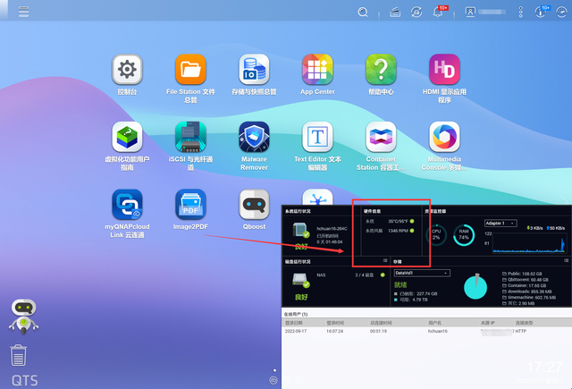Click the disk health drive icon
The width and height of the screenshot is (572, 389).
(301, 280)
